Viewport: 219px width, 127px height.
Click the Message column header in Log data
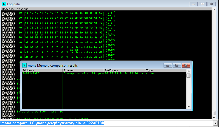(x=114, y=9)
